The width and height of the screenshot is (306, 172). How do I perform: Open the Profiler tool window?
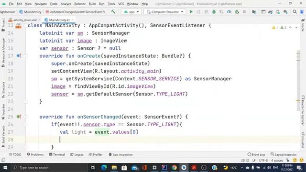point(96,154)
